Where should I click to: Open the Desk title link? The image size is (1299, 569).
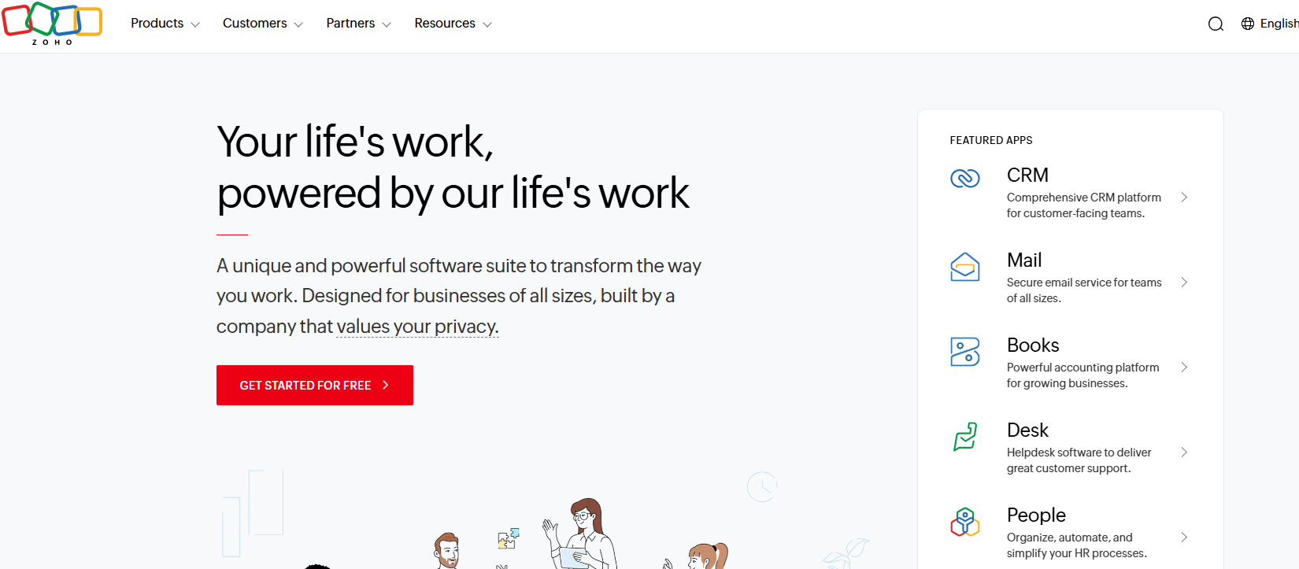click(x=1027, y=430)
